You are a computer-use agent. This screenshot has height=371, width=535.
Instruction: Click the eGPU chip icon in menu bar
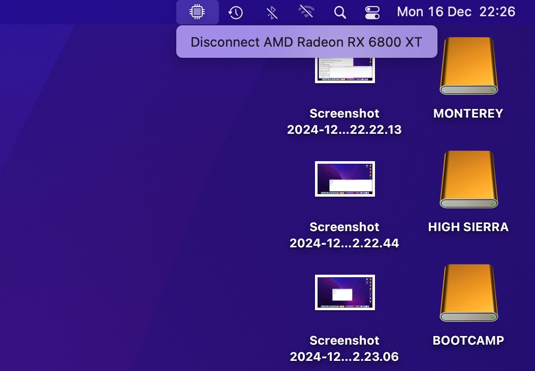click(197, 12)
